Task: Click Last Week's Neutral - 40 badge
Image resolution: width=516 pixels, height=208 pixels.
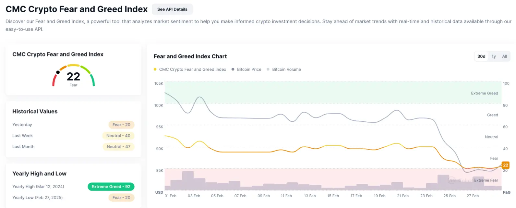Action: (118, 136)
